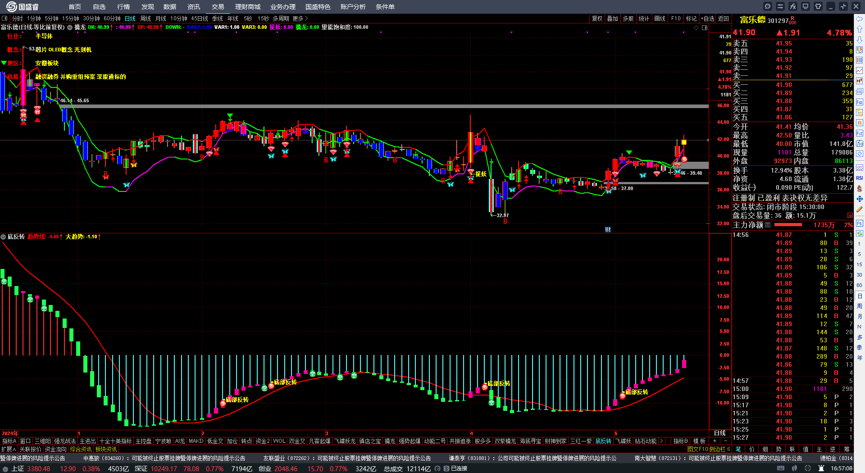Image resolution: width=865 pixels, height=473 pixels.
Task: Click the down arrow icon in right sidebar
Action: [860, 40]
